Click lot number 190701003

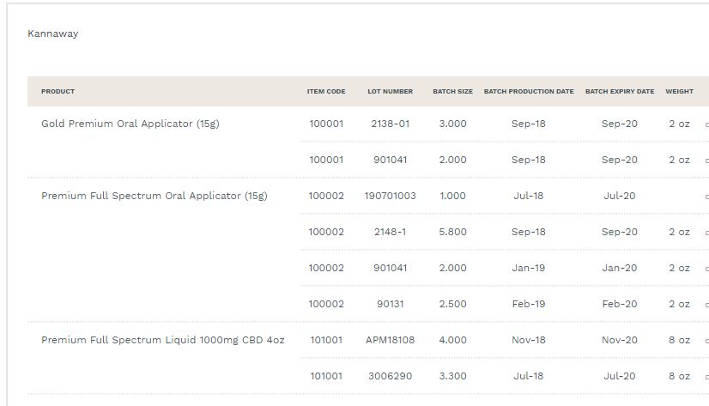(391, 196)
